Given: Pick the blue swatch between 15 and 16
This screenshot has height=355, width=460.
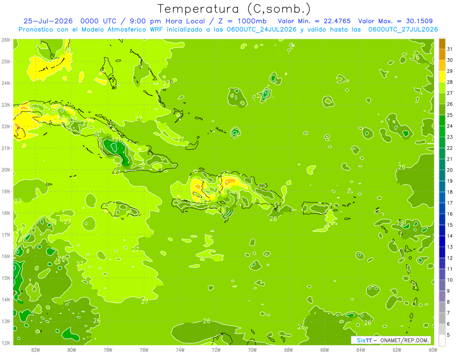Looking at the screenshot, I should click(x=442, y=219).
